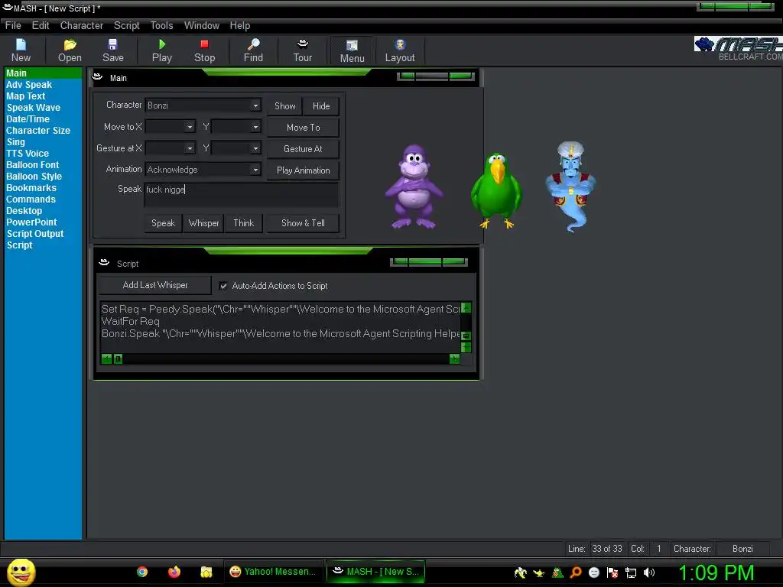783x587 pixels.
Task: Click the Show character button
Action: pos(284,105)
